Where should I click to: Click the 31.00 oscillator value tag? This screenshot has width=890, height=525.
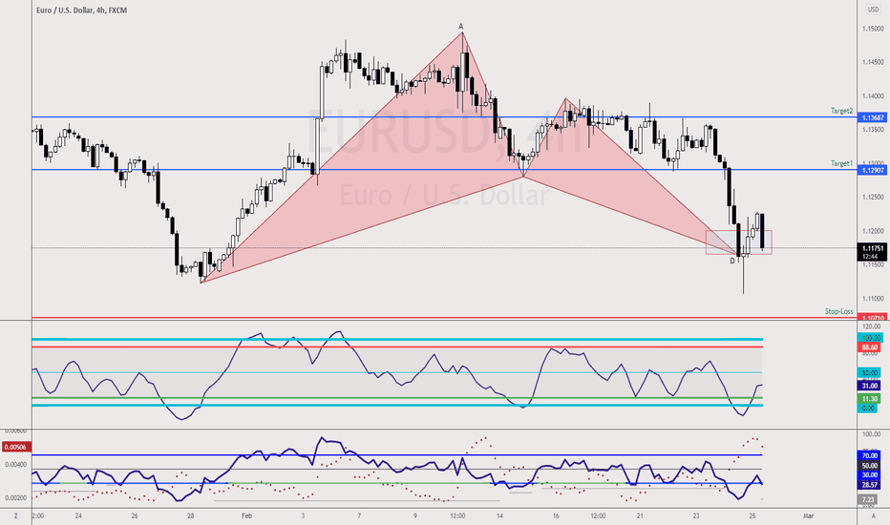coord(870,386)
